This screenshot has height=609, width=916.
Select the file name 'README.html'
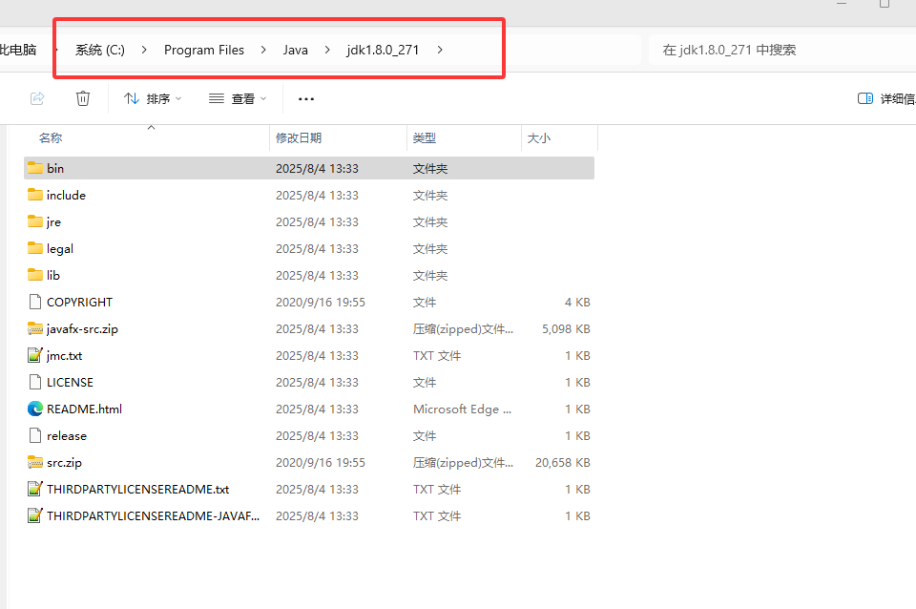pyautogui.click(x=84, y=409)
